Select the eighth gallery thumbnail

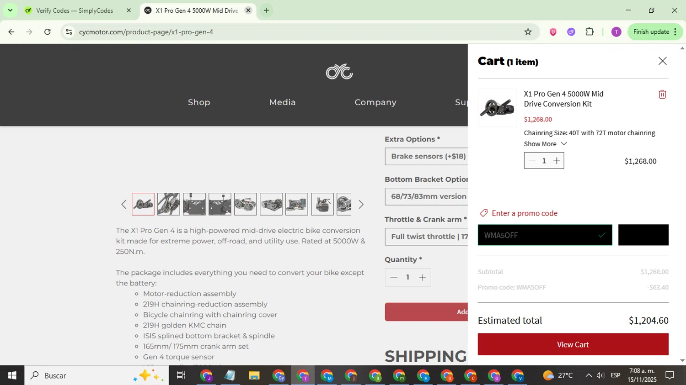[322, 204]
